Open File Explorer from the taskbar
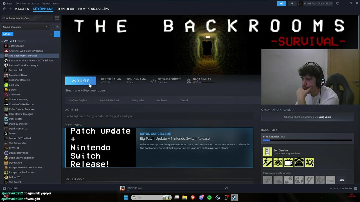360x202 pixels. pyautogui.click(x=185, y=198)
